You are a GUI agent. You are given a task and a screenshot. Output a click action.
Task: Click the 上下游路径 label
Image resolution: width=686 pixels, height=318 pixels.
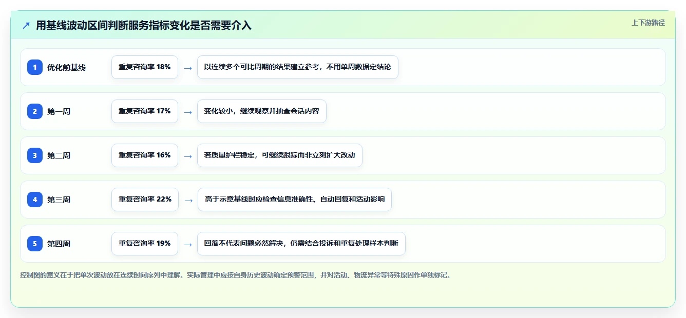648,23
